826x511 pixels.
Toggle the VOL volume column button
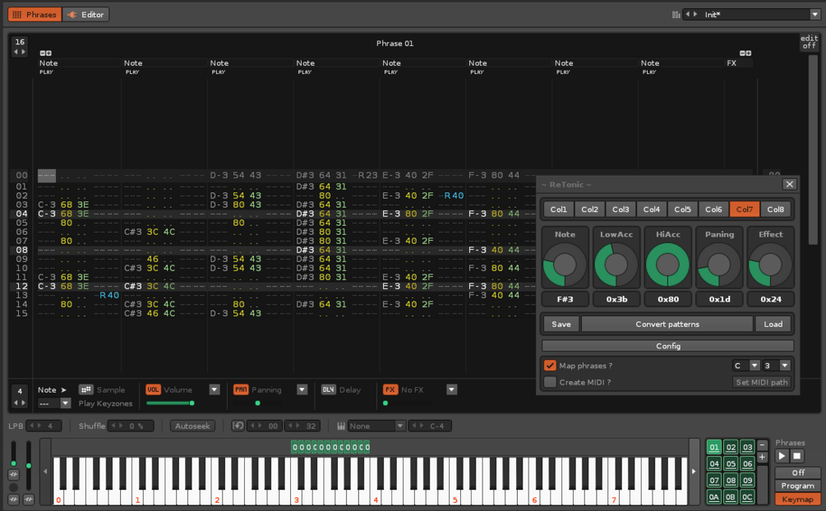pyautogui.click(x=153, y=390)
